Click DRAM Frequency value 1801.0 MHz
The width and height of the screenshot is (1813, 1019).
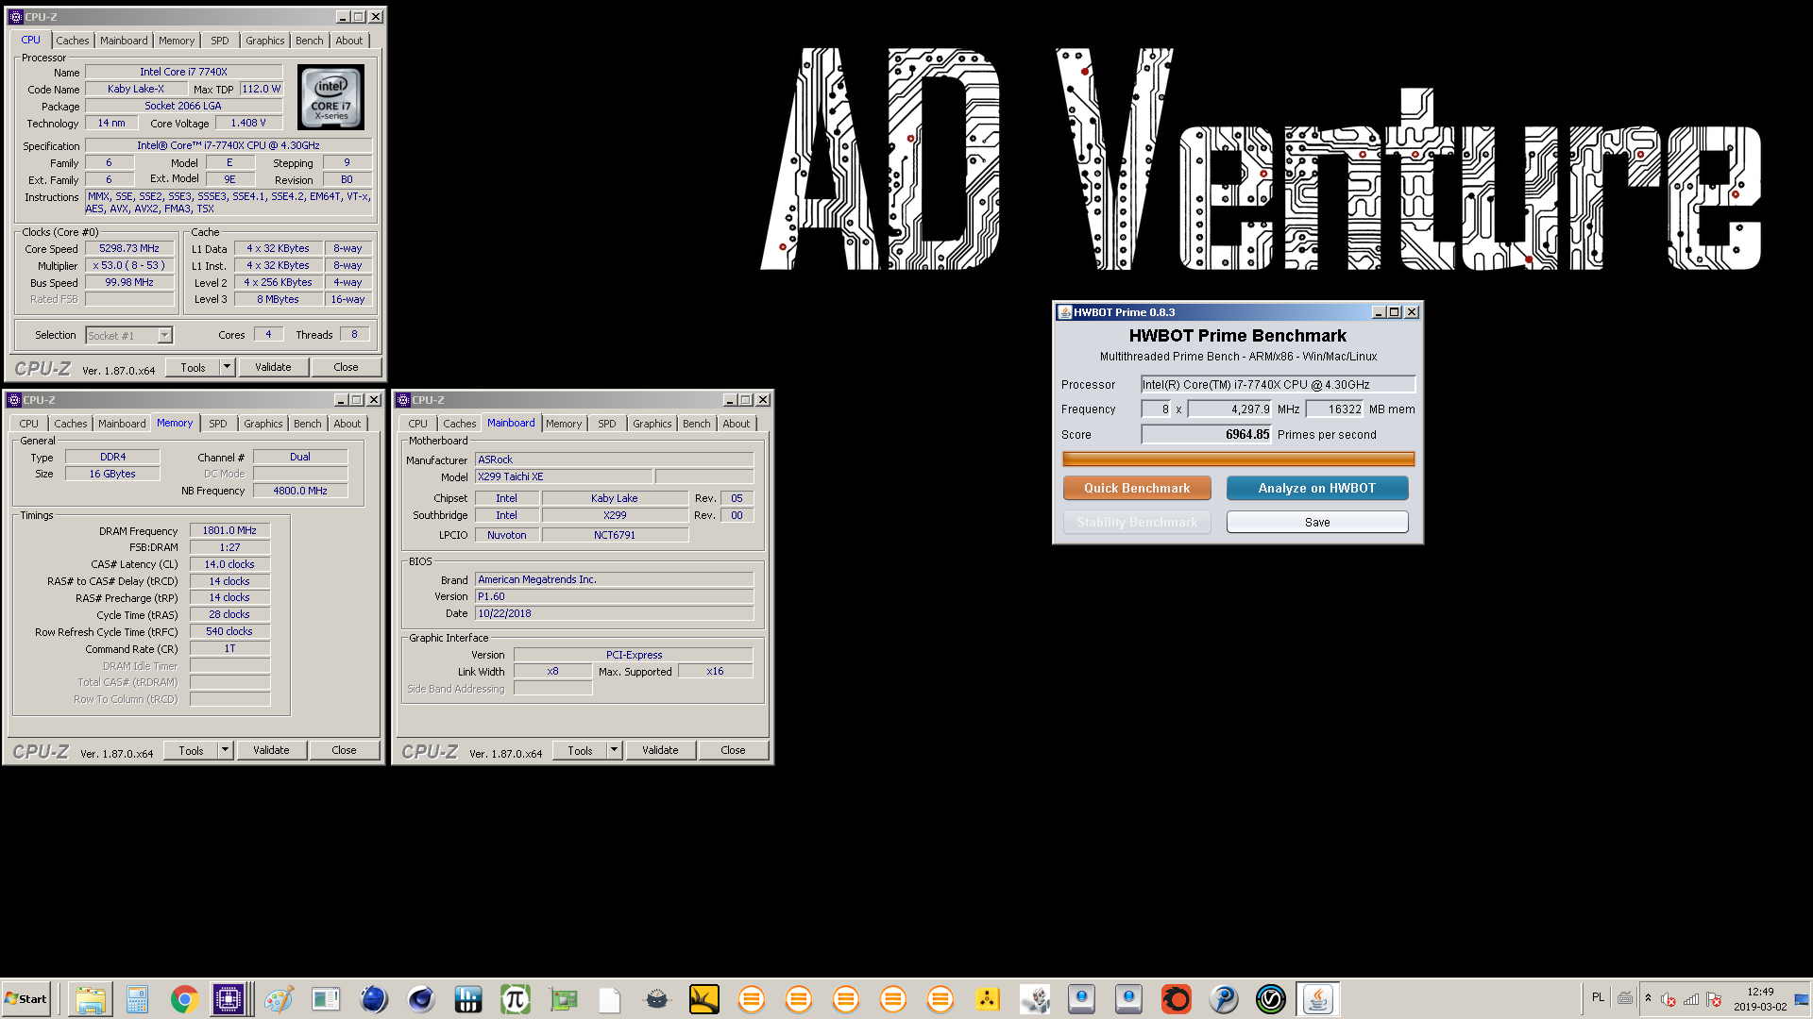click(229, 530)
